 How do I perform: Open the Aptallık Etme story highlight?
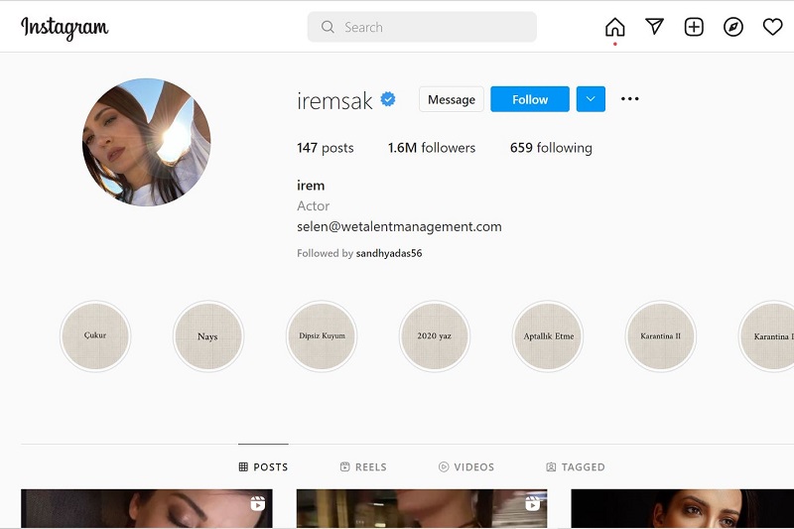coord(548,336)
